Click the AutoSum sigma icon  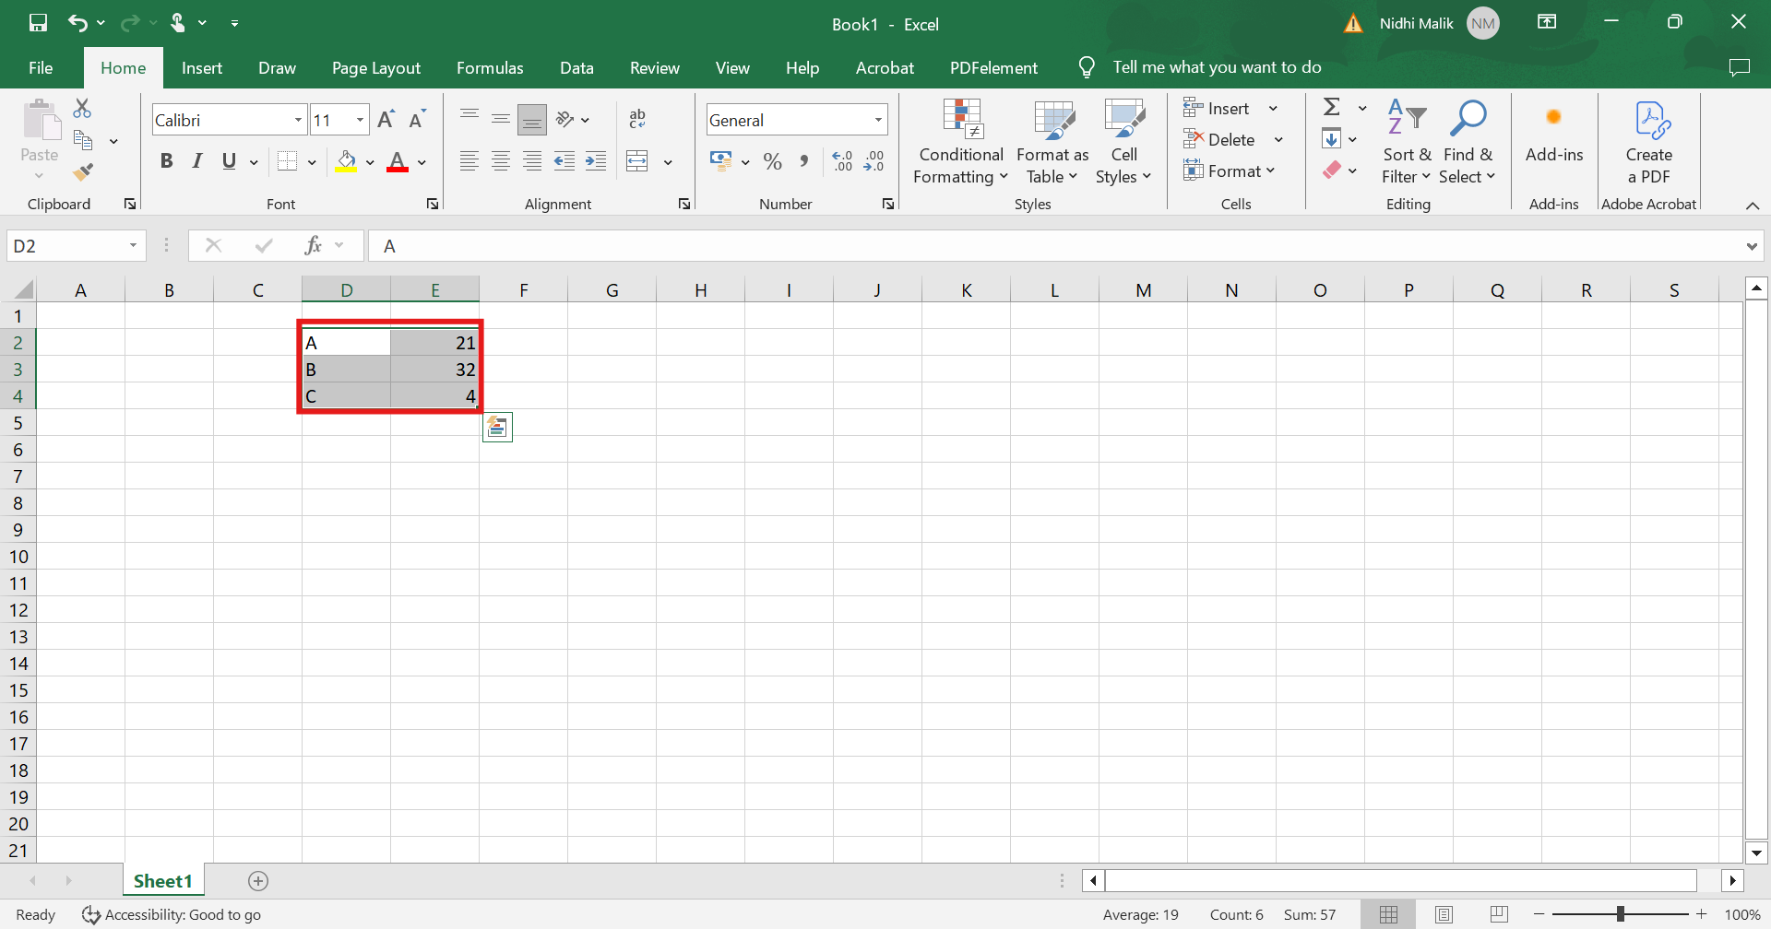click(1332, 108)
